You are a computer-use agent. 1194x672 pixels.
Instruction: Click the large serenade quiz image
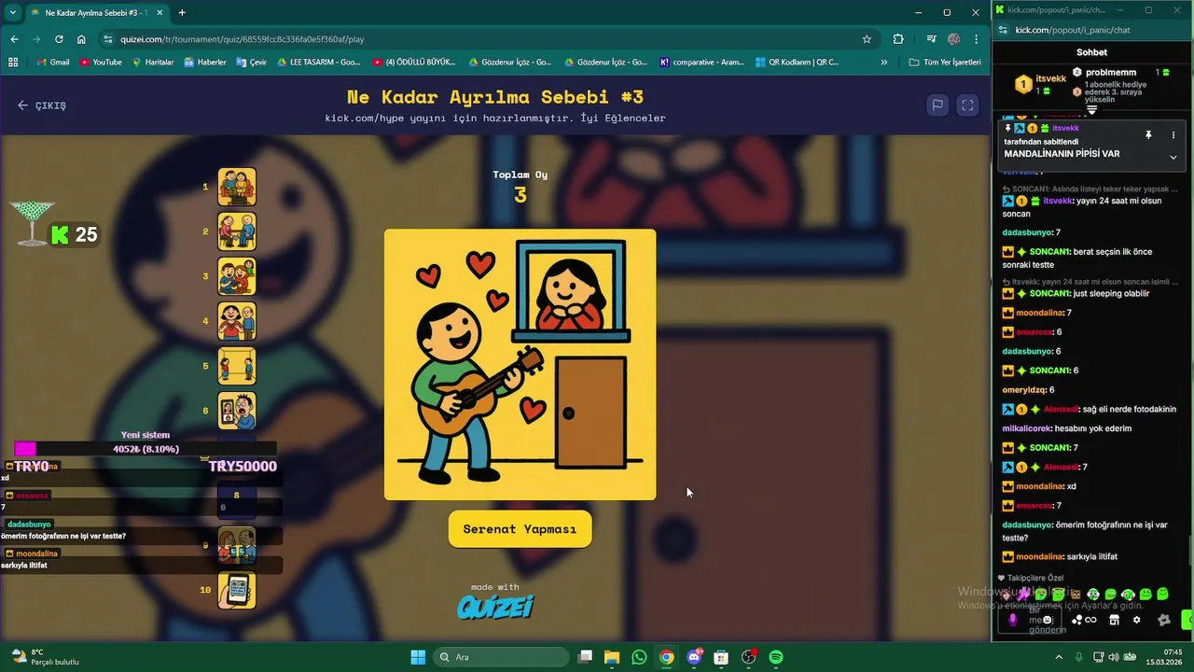[520, 364]
